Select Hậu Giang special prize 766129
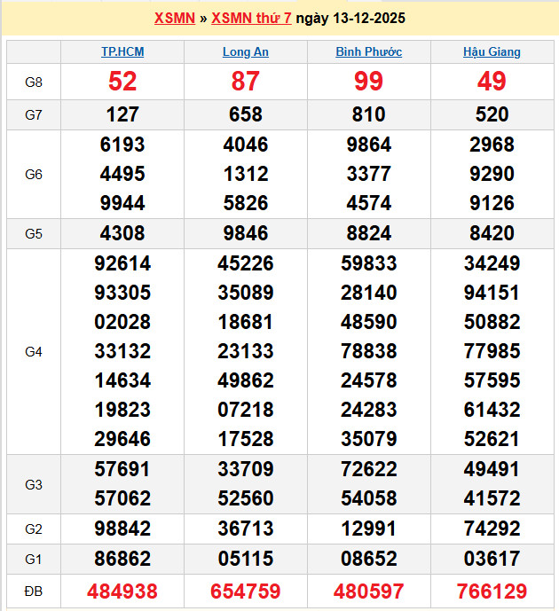 click(x=492, y=591)
